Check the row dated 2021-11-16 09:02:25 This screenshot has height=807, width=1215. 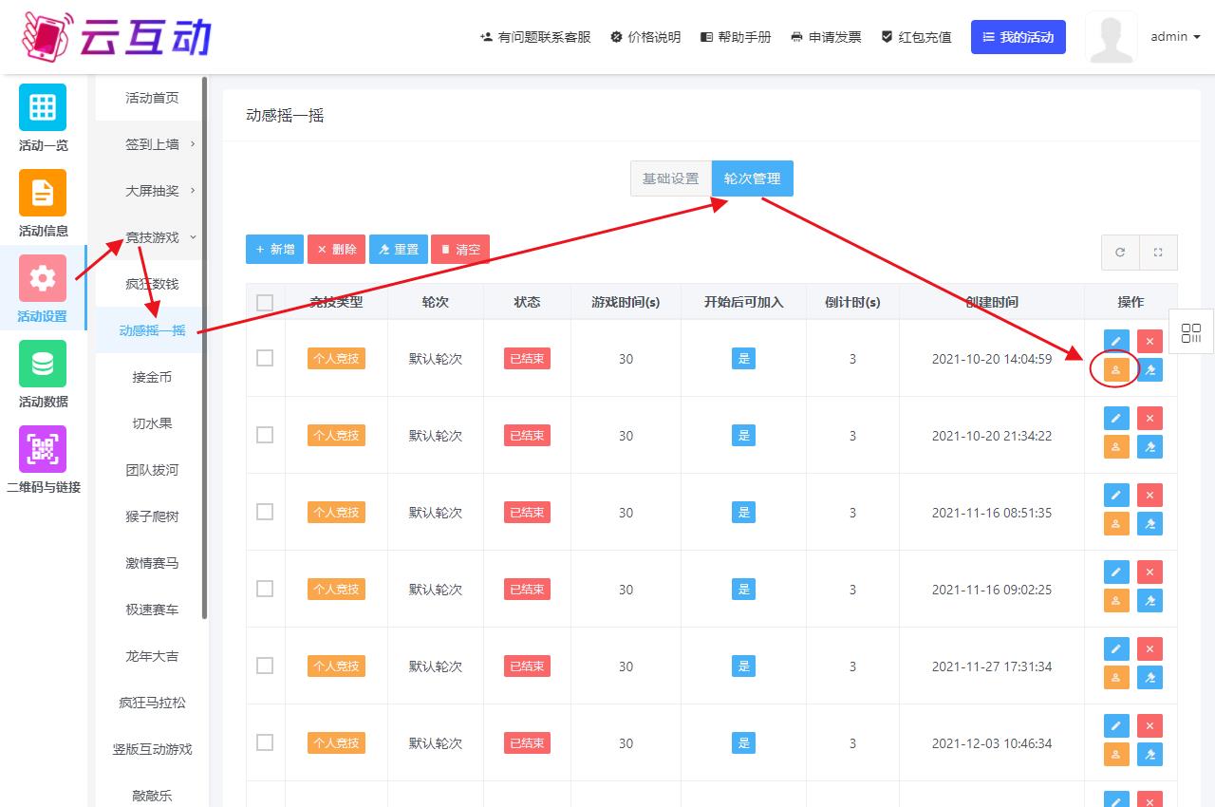tap(265, 589)
